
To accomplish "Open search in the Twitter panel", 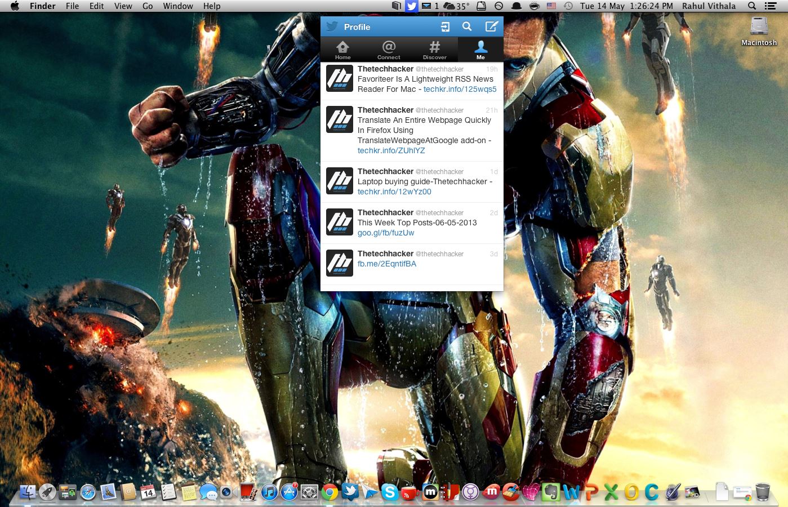I will coord(467,26).
